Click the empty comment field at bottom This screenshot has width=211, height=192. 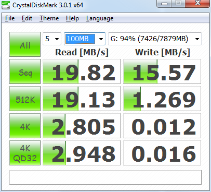[105, 177]
